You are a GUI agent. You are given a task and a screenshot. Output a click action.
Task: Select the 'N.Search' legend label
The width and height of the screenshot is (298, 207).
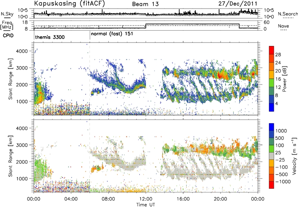[288, 14]
